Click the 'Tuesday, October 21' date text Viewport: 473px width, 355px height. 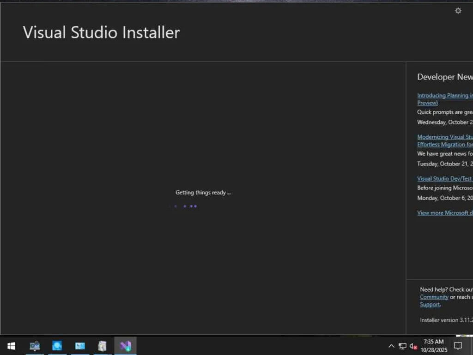(445, 164)
